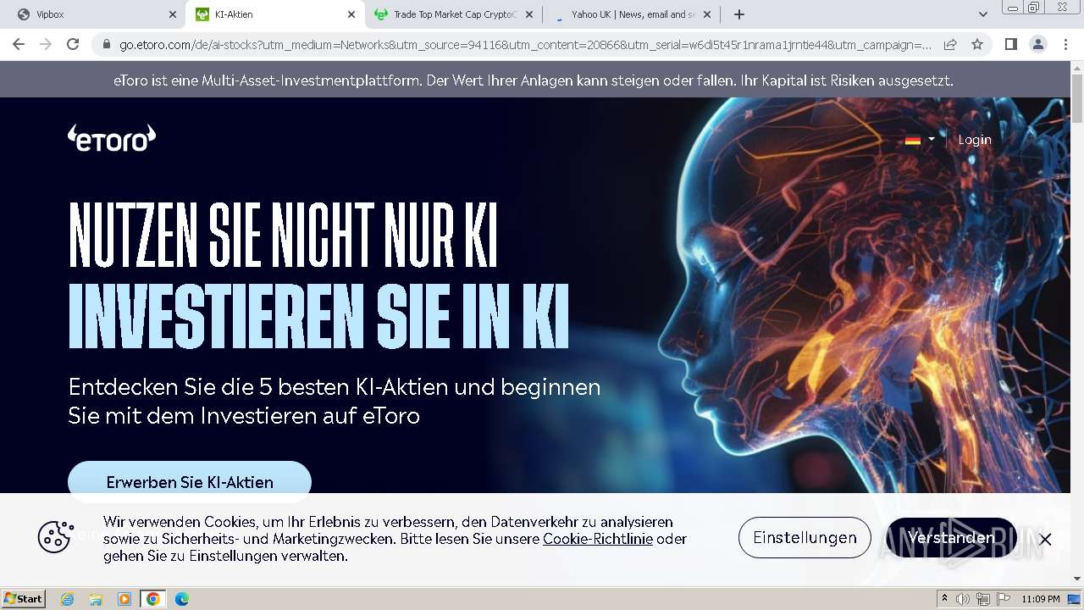The image size is (1084, 610).
Task: Close the Vipbox tab
Action: pos(173,14)
